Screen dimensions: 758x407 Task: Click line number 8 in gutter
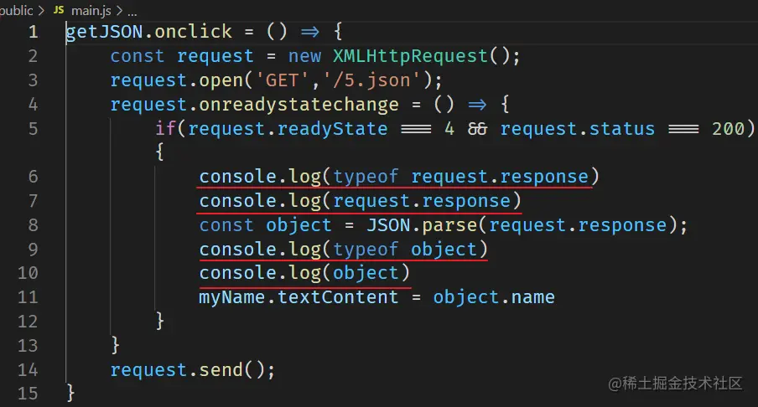pos(33,225)
